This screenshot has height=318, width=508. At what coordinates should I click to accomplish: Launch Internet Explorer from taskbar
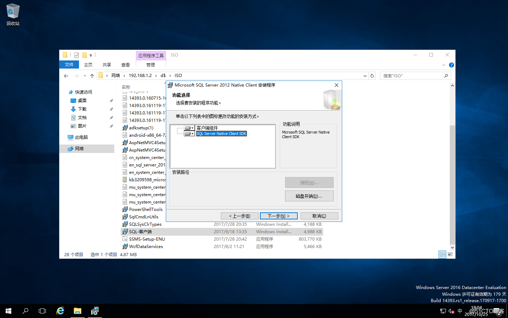(x=60, y=311)
